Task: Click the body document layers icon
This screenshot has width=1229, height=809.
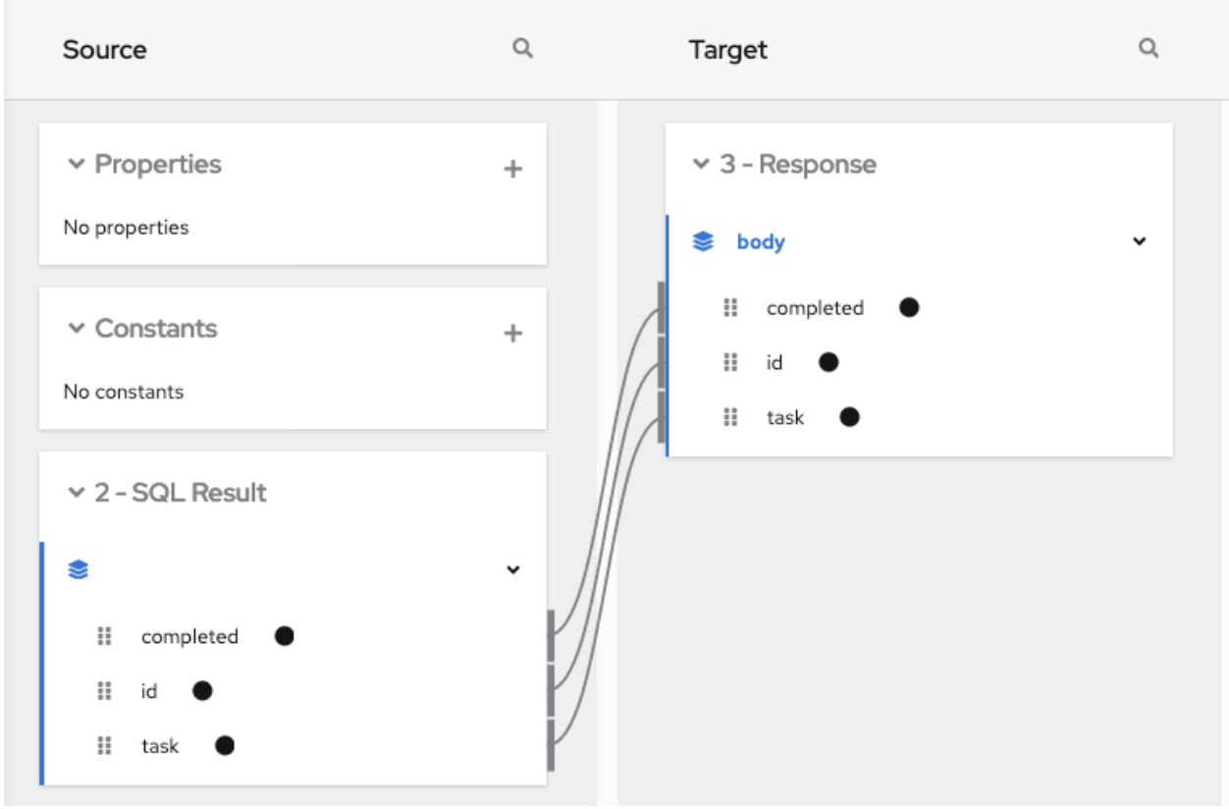Action: click(703, 242)
